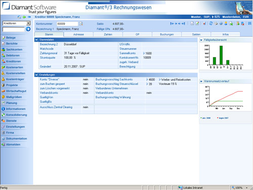The image size is (253, 190).
Task: Collapse the Warenumsatzverlauf panel
Action: pos(201,81)
